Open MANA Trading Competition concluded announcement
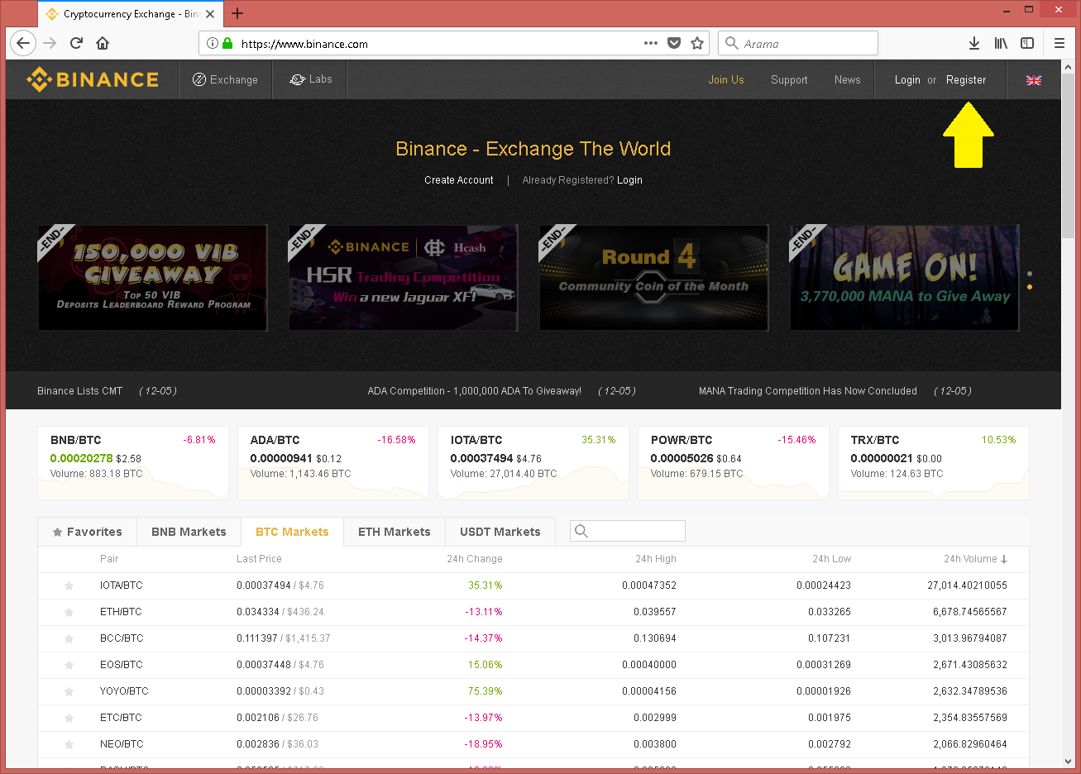This screenshot has height=774, width=1081. (807, 391)
